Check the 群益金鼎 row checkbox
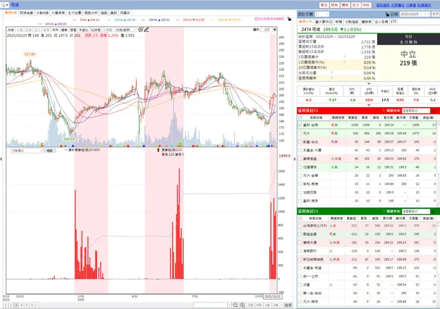 (x=300, y=234)
